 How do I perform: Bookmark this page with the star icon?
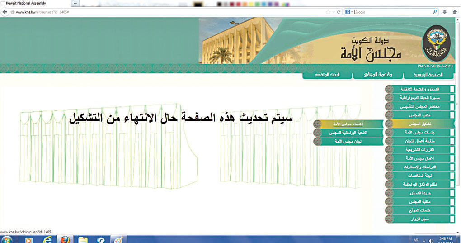coord(328,12)
